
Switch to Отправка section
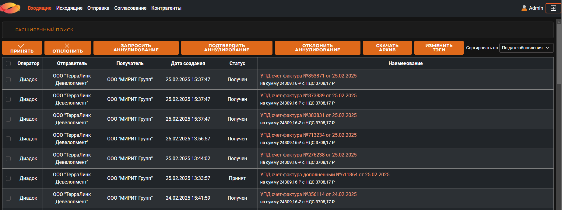tap(98, 8)
